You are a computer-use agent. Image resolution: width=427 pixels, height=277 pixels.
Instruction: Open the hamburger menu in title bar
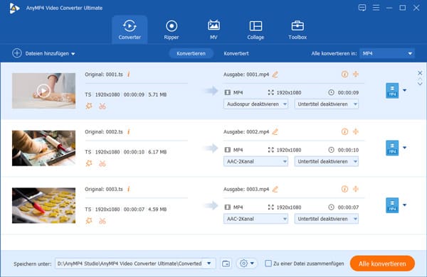(376, 8)
